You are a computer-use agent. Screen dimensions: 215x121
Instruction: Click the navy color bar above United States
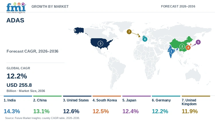[77, 96]
